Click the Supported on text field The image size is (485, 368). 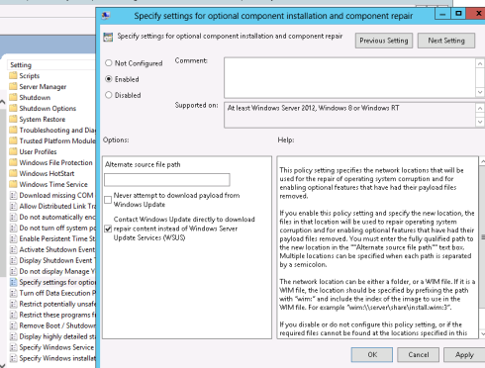[x=349, y=115]
